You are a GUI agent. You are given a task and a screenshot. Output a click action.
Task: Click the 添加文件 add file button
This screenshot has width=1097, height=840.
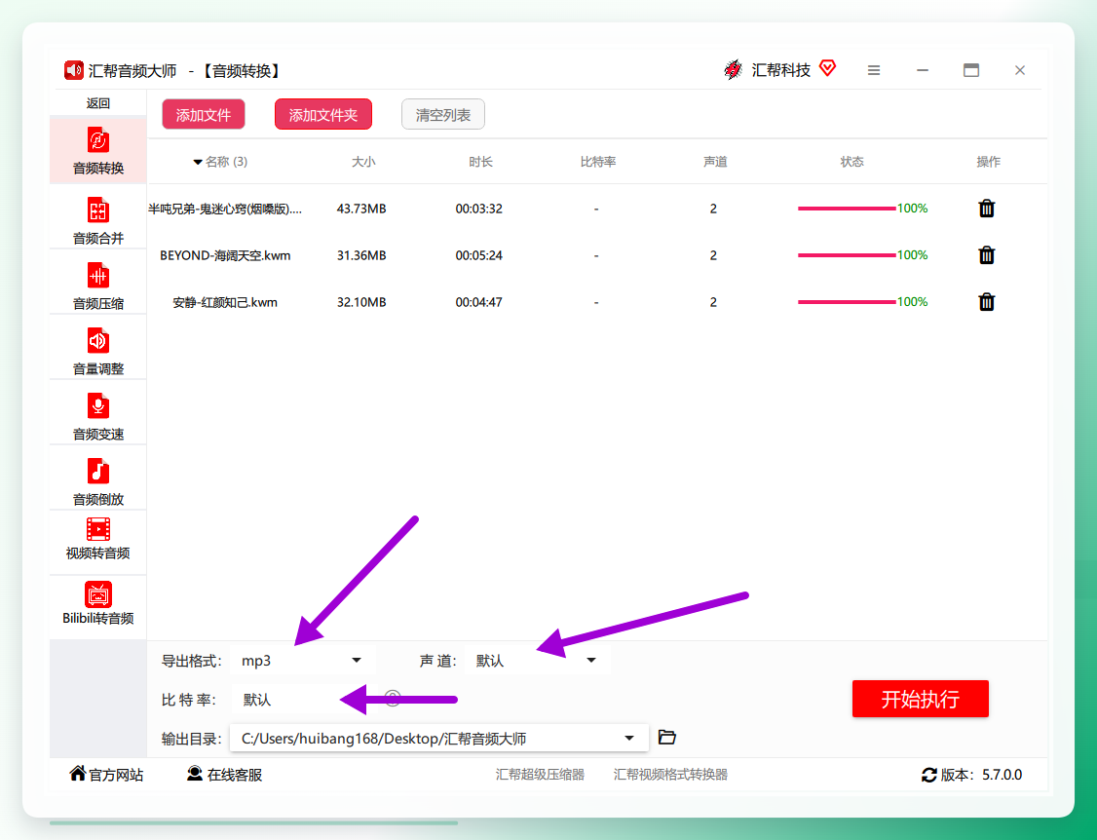click(204, 115)
